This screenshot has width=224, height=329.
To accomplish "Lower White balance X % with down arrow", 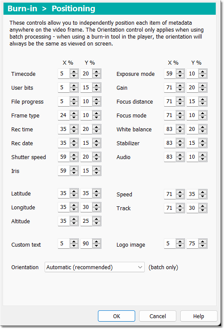I will 180,131.
